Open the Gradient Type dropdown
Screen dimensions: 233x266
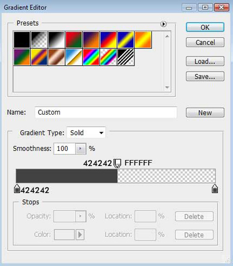pos(86,133)
